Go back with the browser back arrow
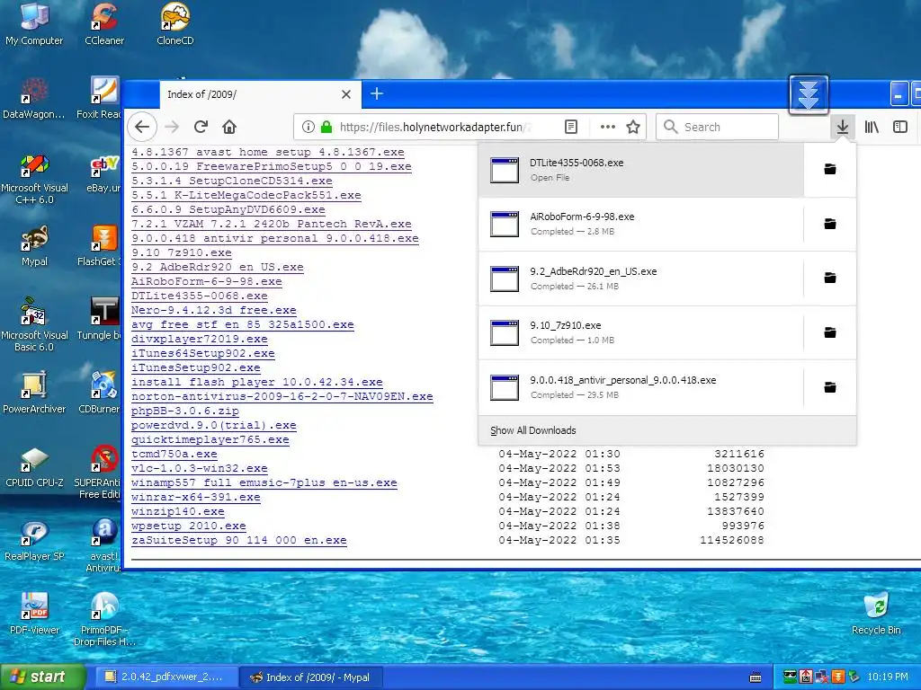 point(142,127)
